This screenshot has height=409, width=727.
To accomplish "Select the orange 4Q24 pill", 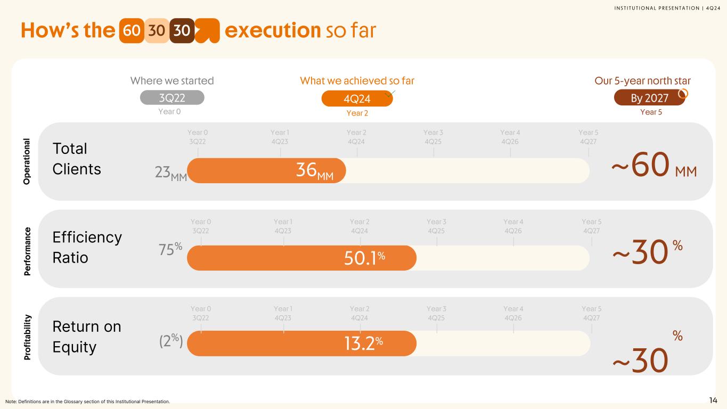I will point(357,99).
